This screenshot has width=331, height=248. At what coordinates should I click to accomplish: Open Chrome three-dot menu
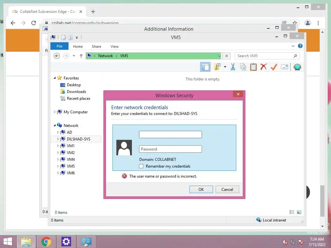318,23
